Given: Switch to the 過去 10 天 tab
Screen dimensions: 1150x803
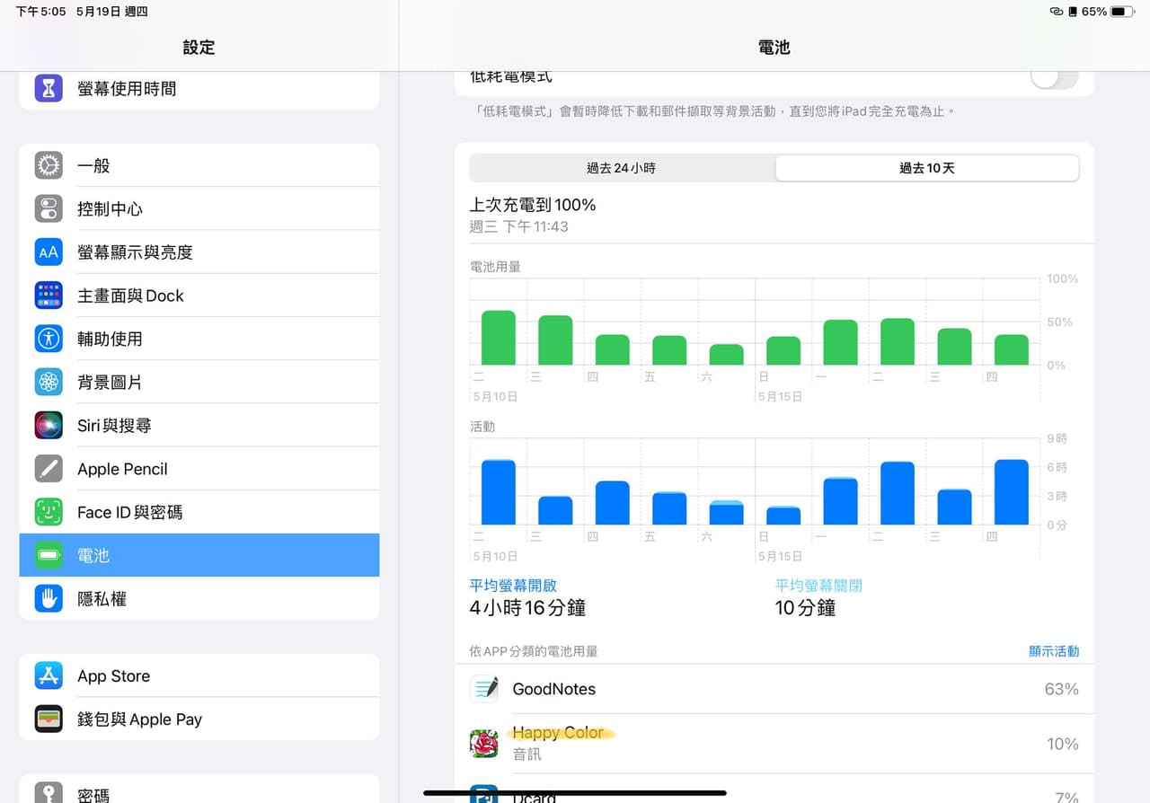Looking at the screenshot, I should click(927, 168).
